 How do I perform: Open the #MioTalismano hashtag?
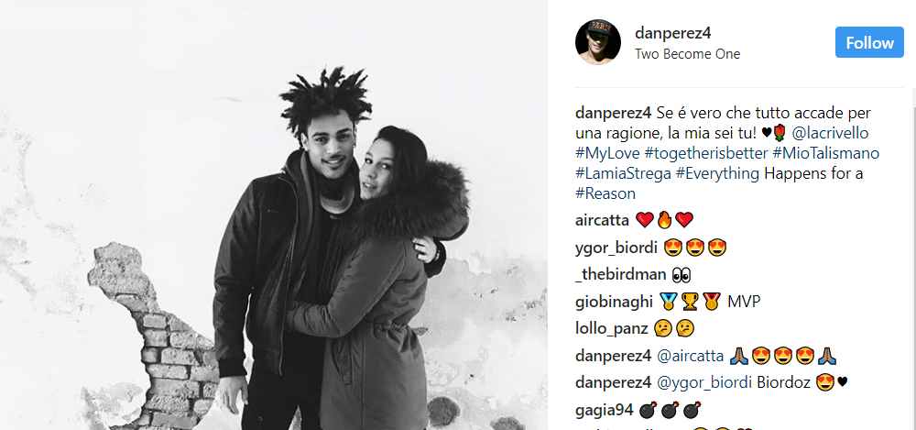(826, 153)
